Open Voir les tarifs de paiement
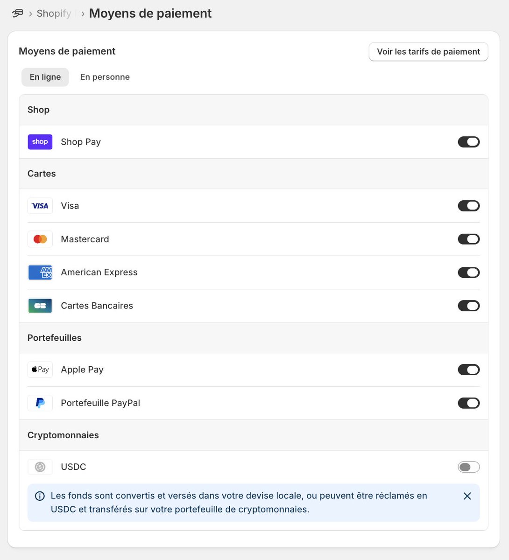Screen dimensions: 509x560 tap(428, 52)
